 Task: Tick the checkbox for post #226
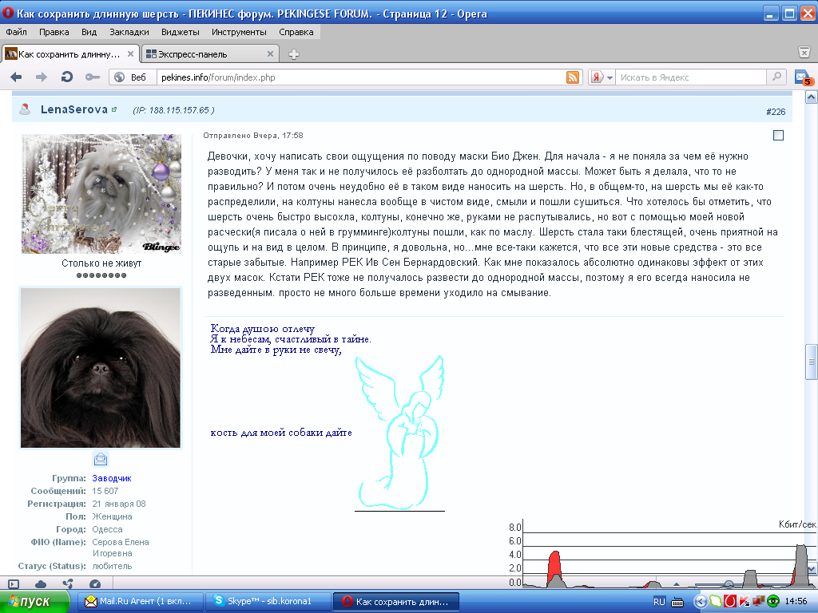click(x=778, y=136)
